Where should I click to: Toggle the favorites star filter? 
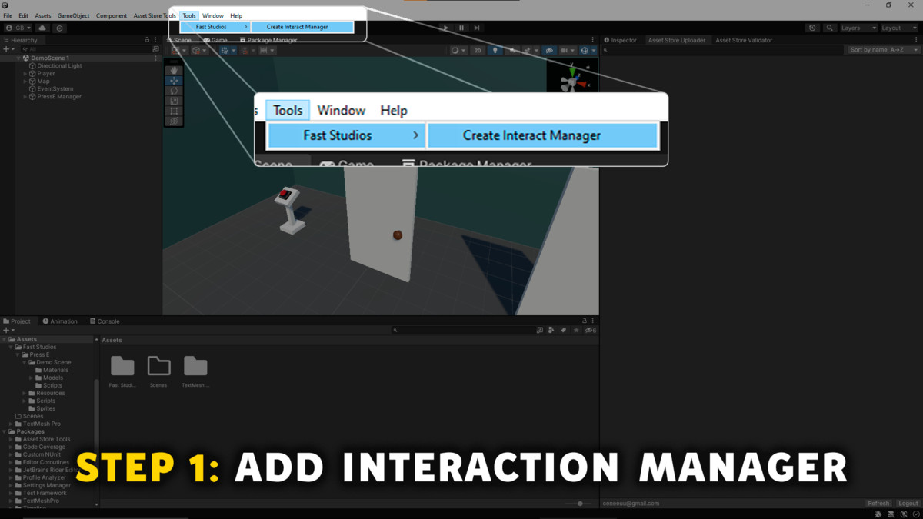(x=576, y=331)
